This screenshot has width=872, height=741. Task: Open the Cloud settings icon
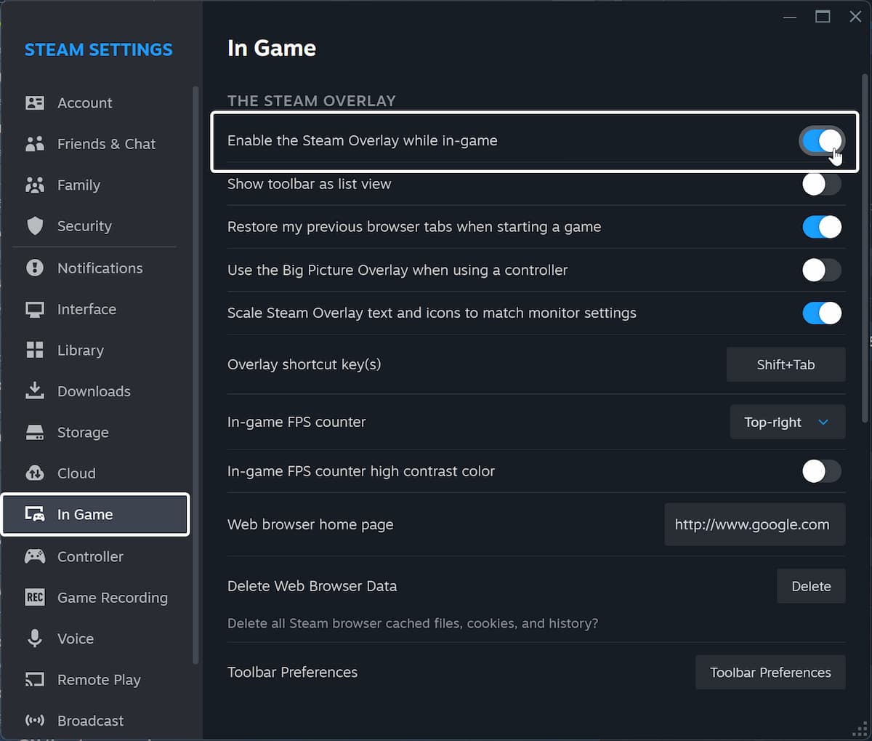(x=35, y=473)
